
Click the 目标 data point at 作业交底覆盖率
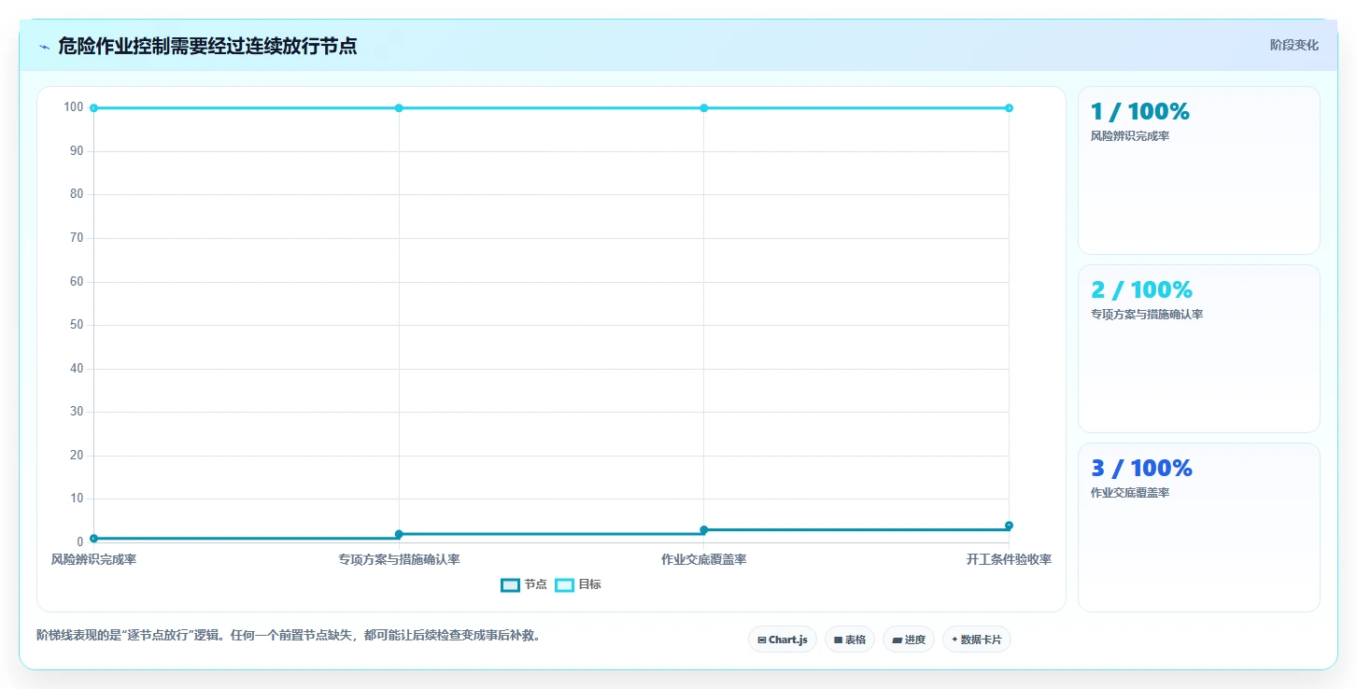[704, 108]
